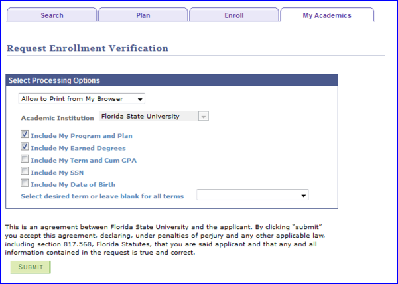Screen dimensions: 398x284
Task: Select the My Academics tab
Action: 327,15
